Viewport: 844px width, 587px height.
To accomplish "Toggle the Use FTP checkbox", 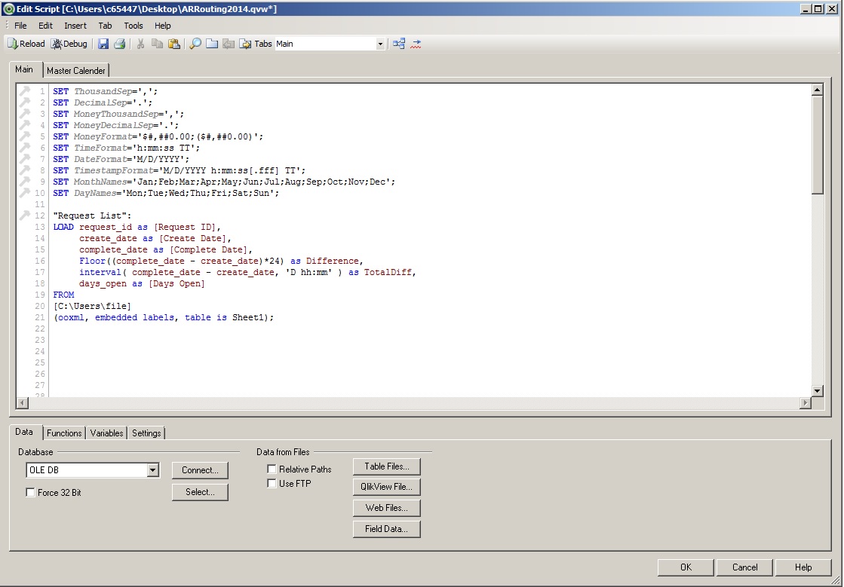I will coord(272,484).
